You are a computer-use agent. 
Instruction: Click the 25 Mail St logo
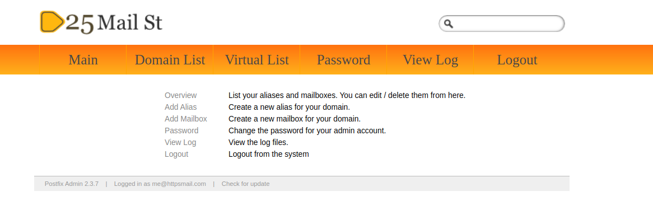pos(101,22)
